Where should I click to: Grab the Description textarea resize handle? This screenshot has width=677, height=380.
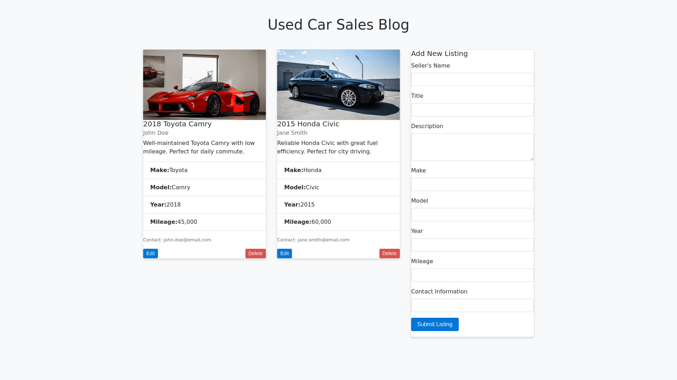tap(532, 159)
